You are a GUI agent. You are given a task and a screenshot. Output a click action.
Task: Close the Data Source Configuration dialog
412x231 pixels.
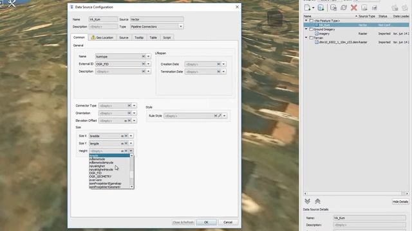point(237,7)
